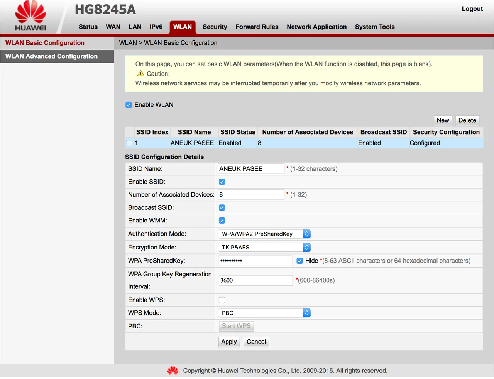Disable the Enable WMM checkbox
The image size is (494, 379).
pyautogui.click(x=222, y=221)
